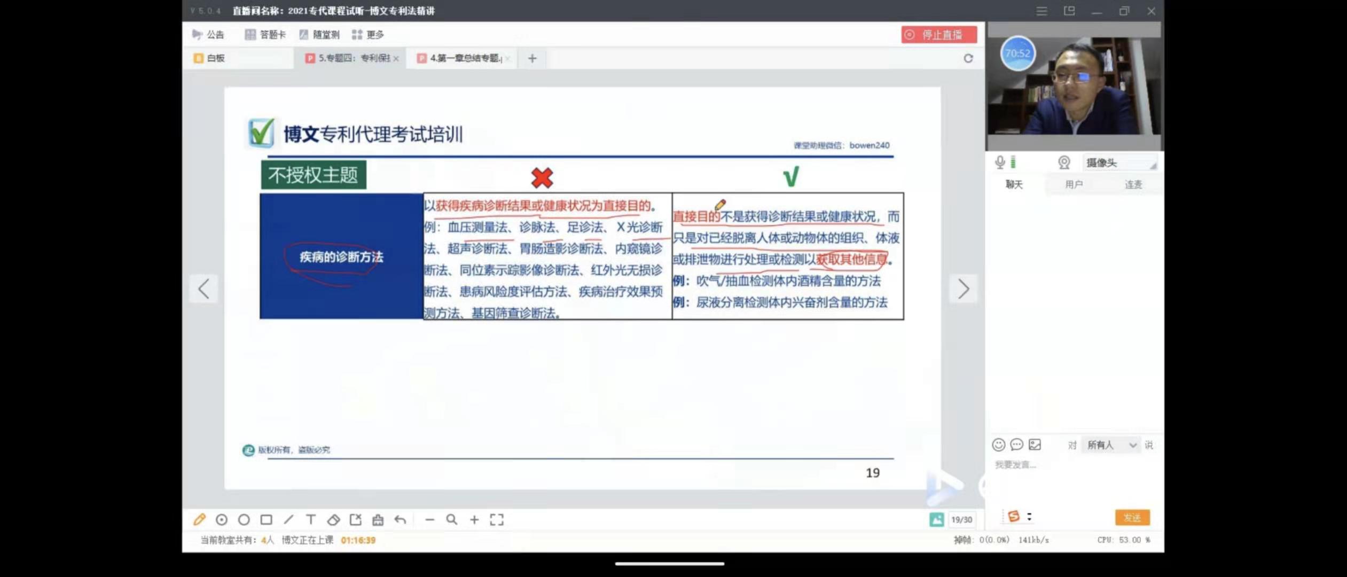
Task: Select the rectangle shape tool
Action: [266, 519]
